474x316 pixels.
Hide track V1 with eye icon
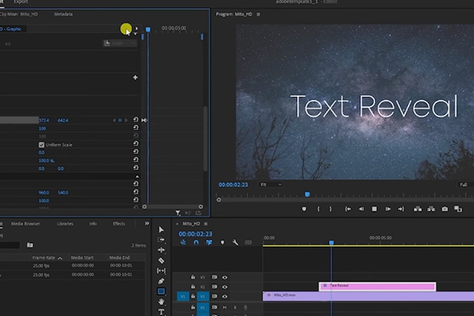click(x=225, y=297)
